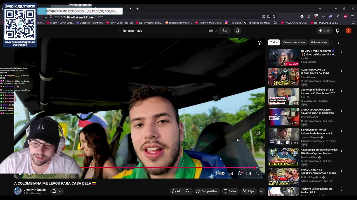Pause the video

[x=20, y=174]
